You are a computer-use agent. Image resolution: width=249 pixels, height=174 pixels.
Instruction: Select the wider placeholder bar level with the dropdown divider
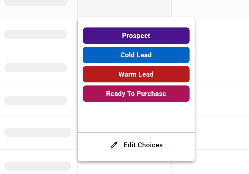38,132
